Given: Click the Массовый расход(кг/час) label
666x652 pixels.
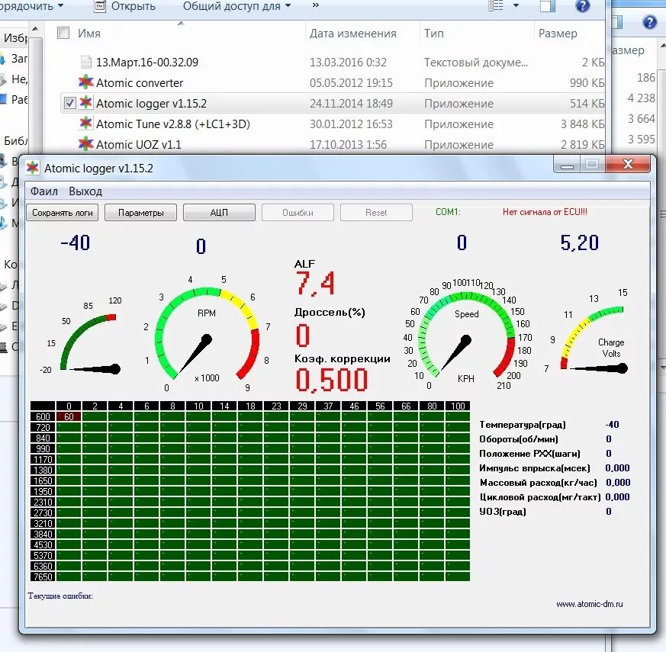Looking at the screenshot, I should tap(538, 482).
